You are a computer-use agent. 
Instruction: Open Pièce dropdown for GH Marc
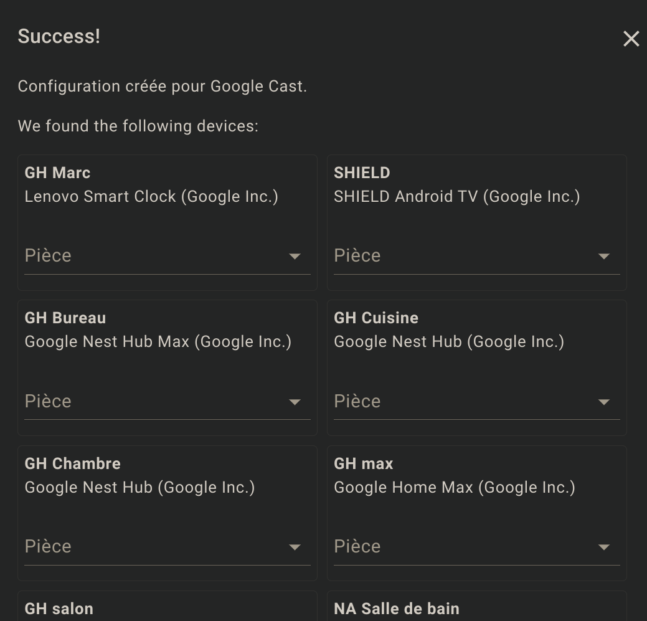pyautogui.click(x=168, y=256)
